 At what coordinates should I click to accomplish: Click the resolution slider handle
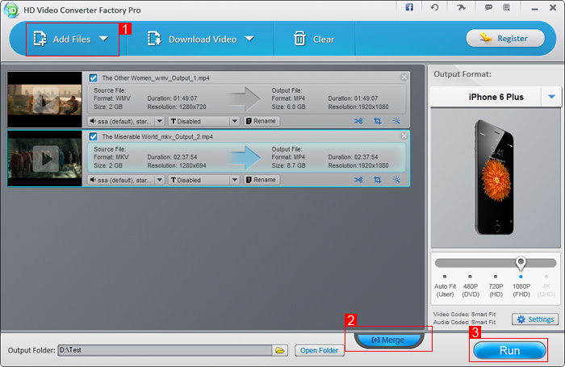521,263
